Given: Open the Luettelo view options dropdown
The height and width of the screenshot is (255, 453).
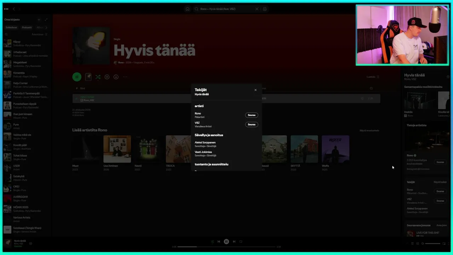Looking at the screenshot, I should click(373, 77).
